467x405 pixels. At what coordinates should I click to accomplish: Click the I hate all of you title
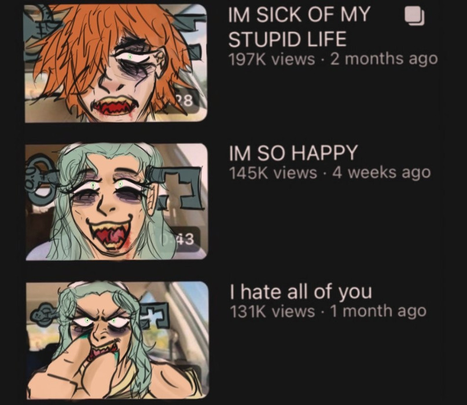(x=301, y=291)
